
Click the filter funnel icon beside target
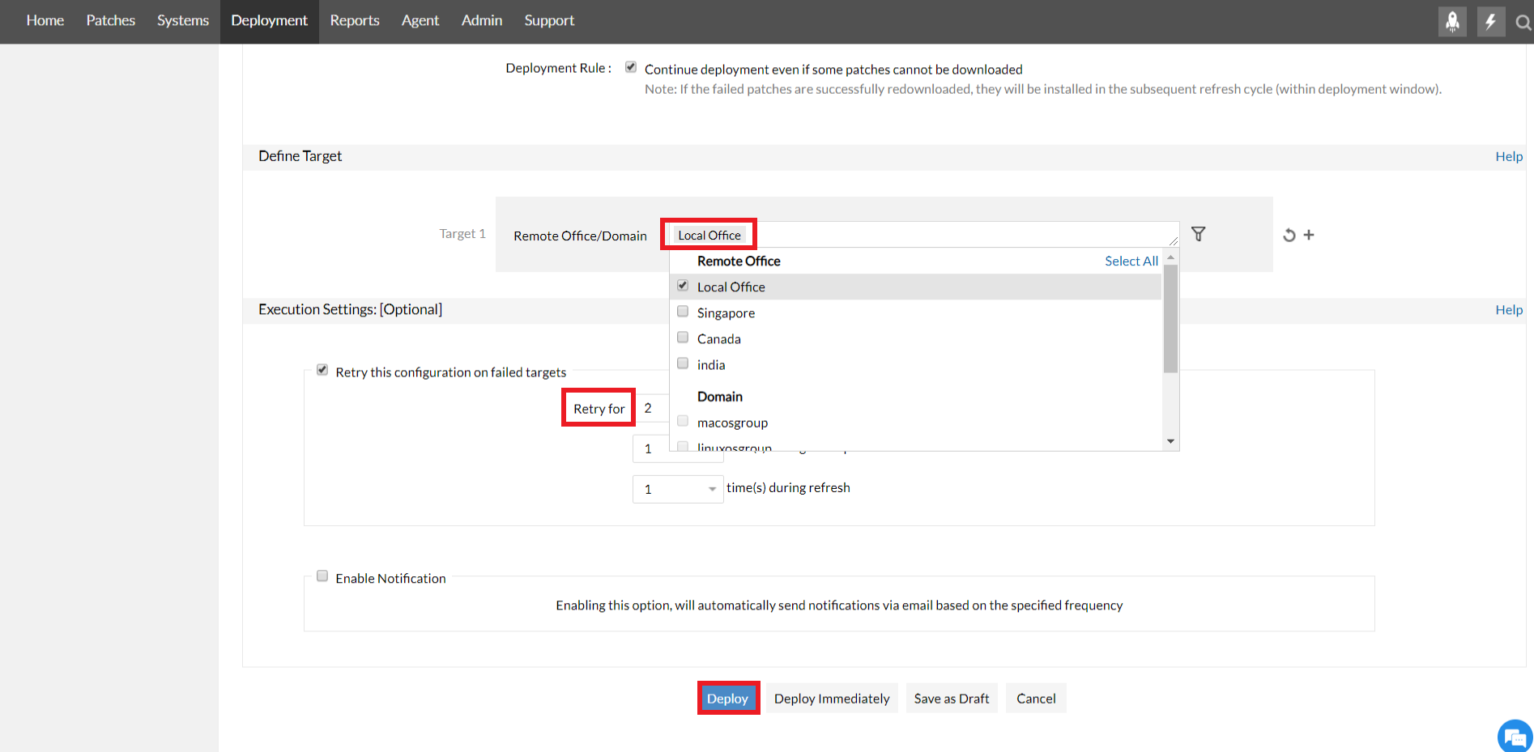[x=1199, y=234]
